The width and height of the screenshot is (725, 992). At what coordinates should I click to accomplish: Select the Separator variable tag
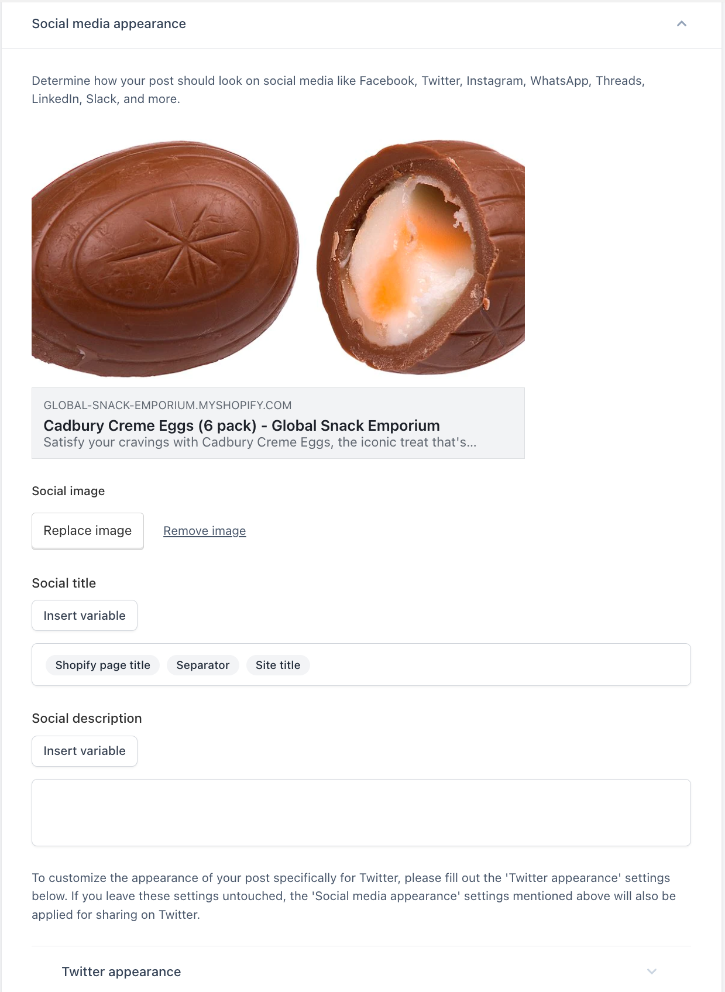tap(203, 665)
